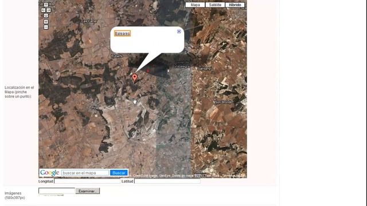Viewport: 367px width, 206px height.
Task: Click the red location marker on the map
Action: click(135, 78)
